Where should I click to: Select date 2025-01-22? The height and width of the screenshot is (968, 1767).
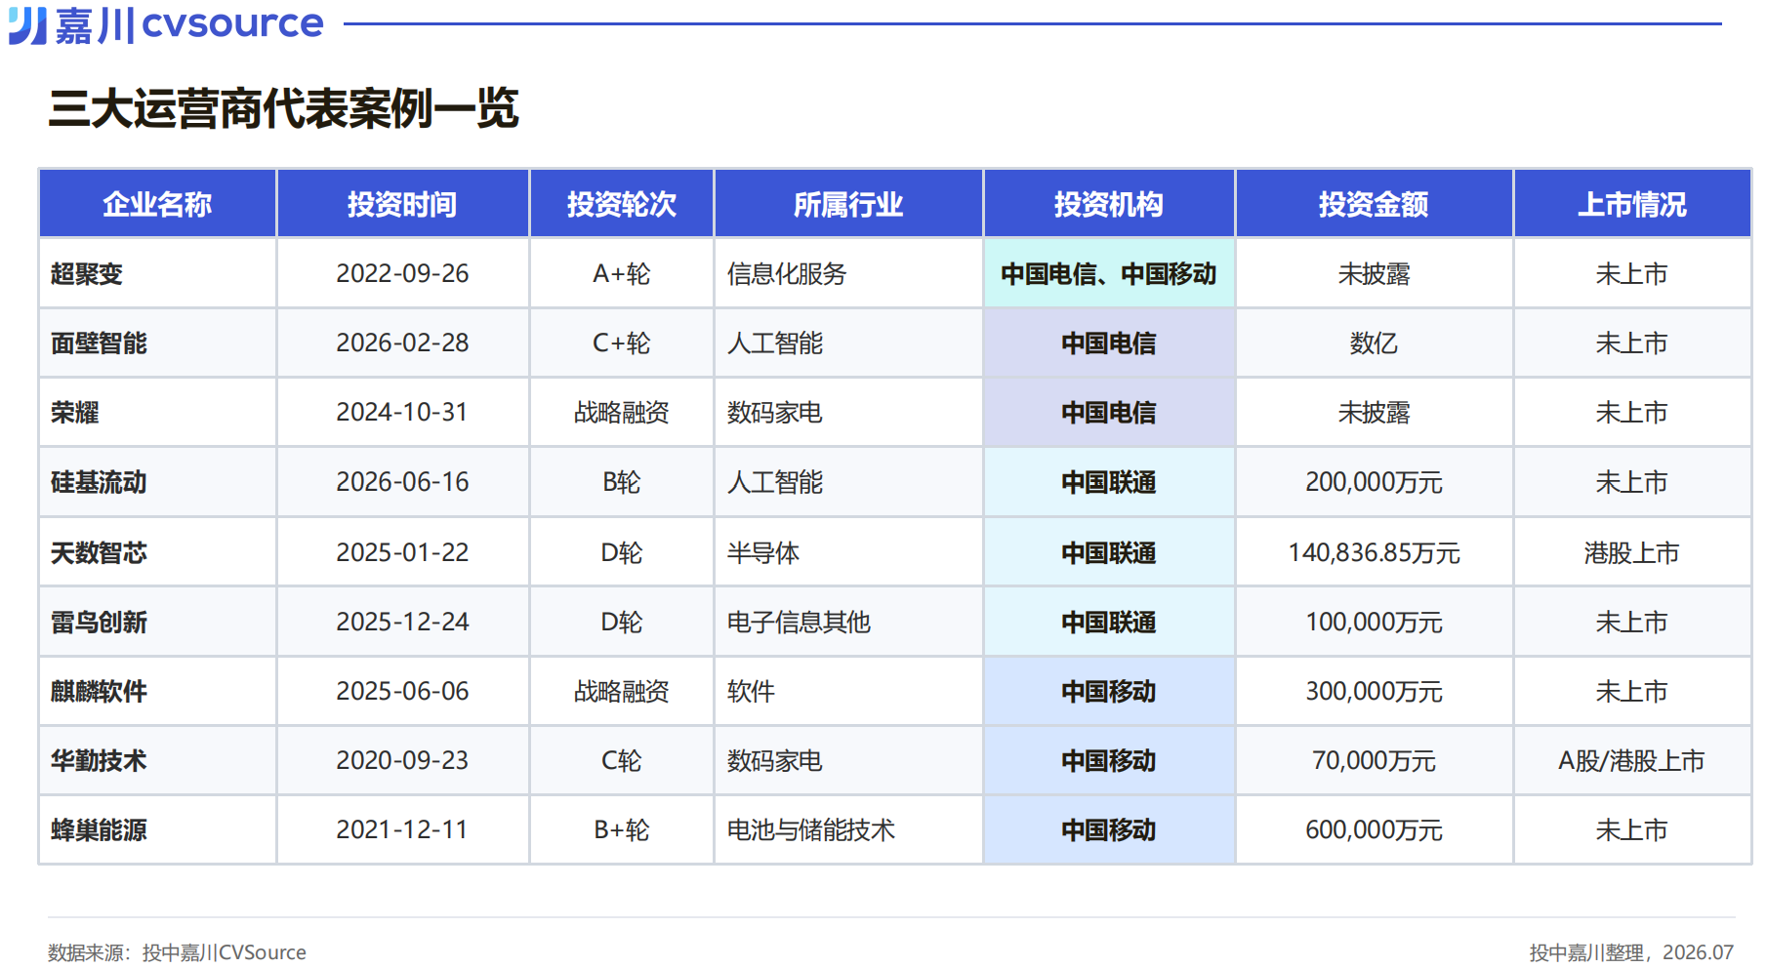point(402,551)
